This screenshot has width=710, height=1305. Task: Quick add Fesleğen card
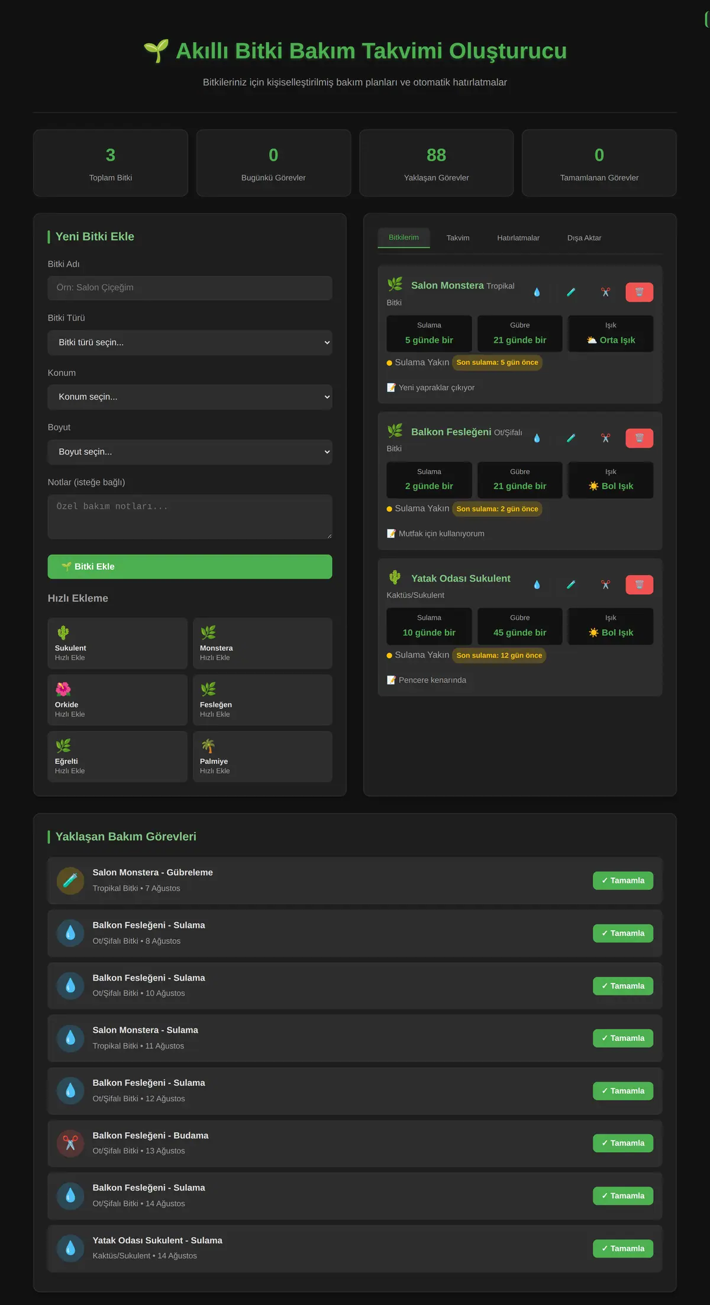pyautogui.click(x=263, y=700)
